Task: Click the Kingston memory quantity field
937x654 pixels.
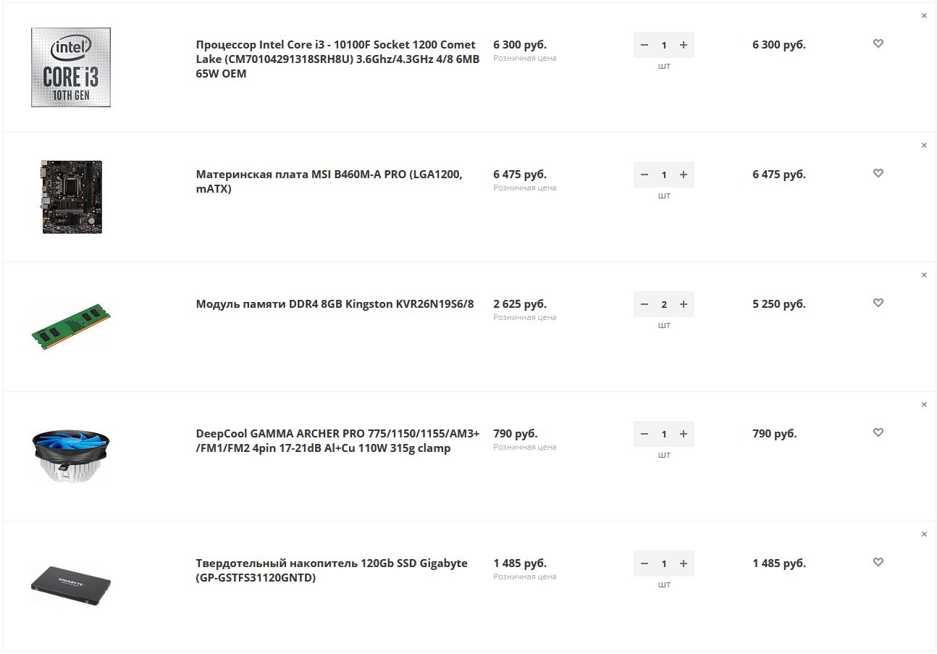Action: [664, 304]
